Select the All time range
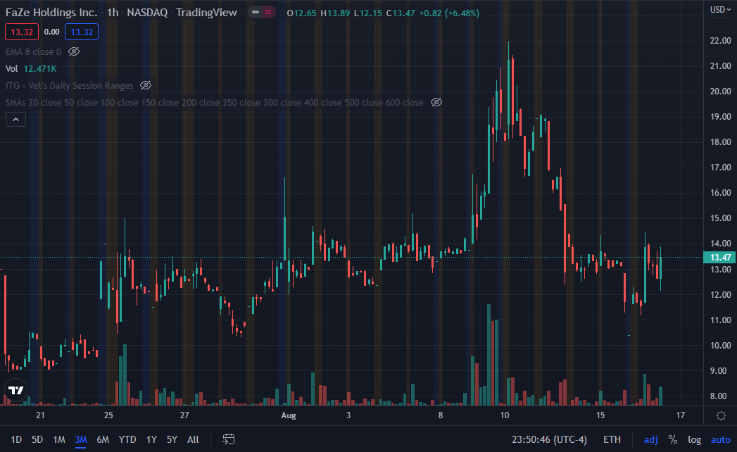 193,439
